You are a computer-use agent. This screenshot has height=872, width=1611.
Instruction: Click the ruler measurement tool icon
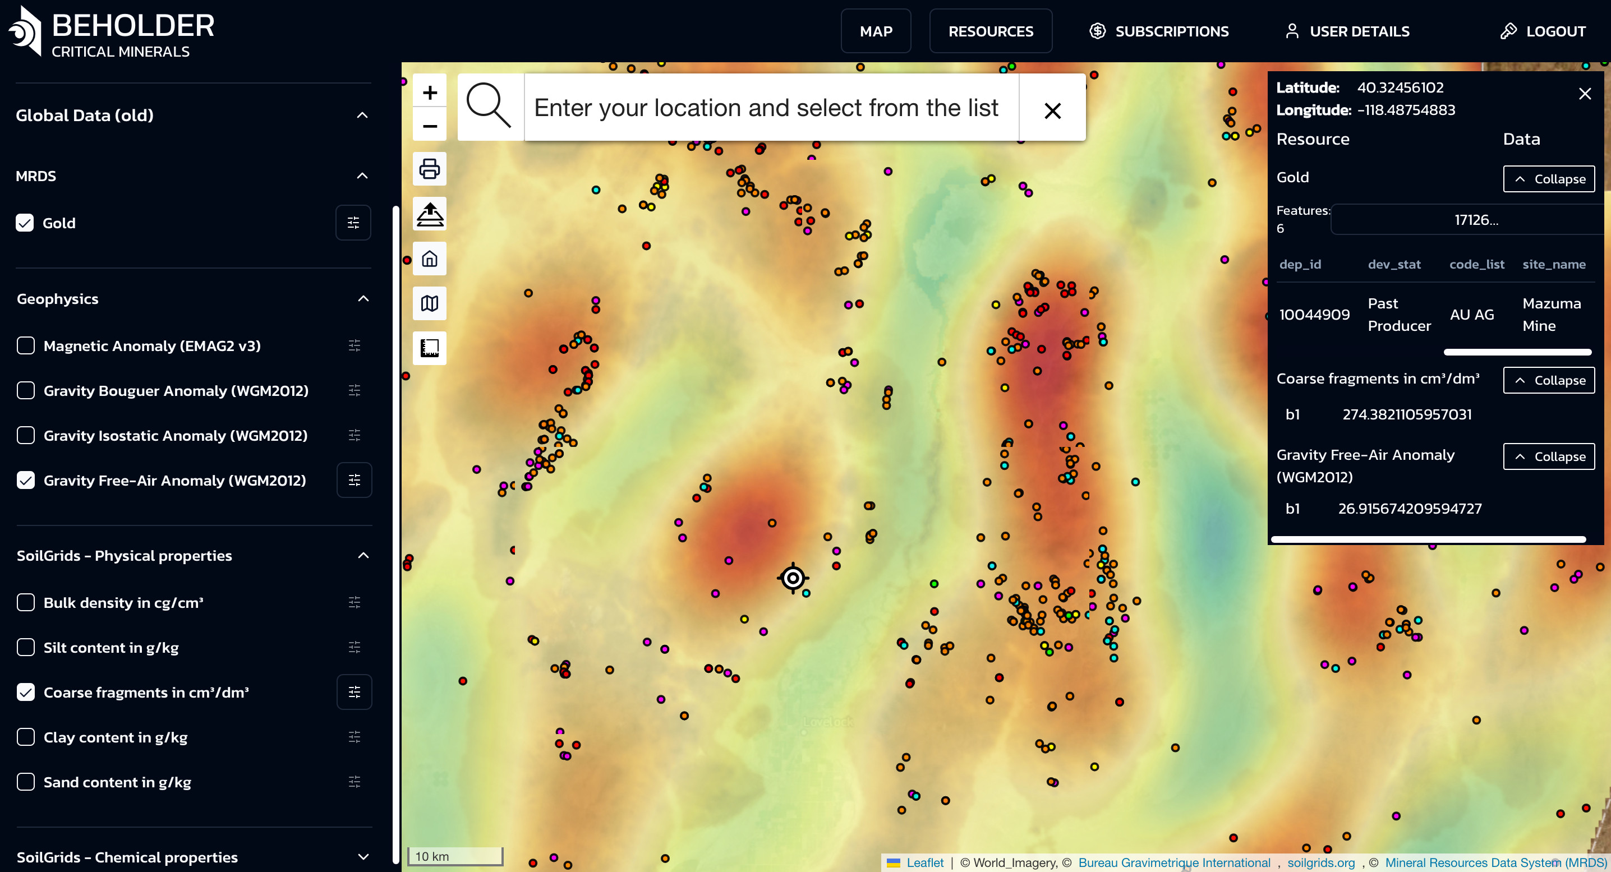click(430, 348)
